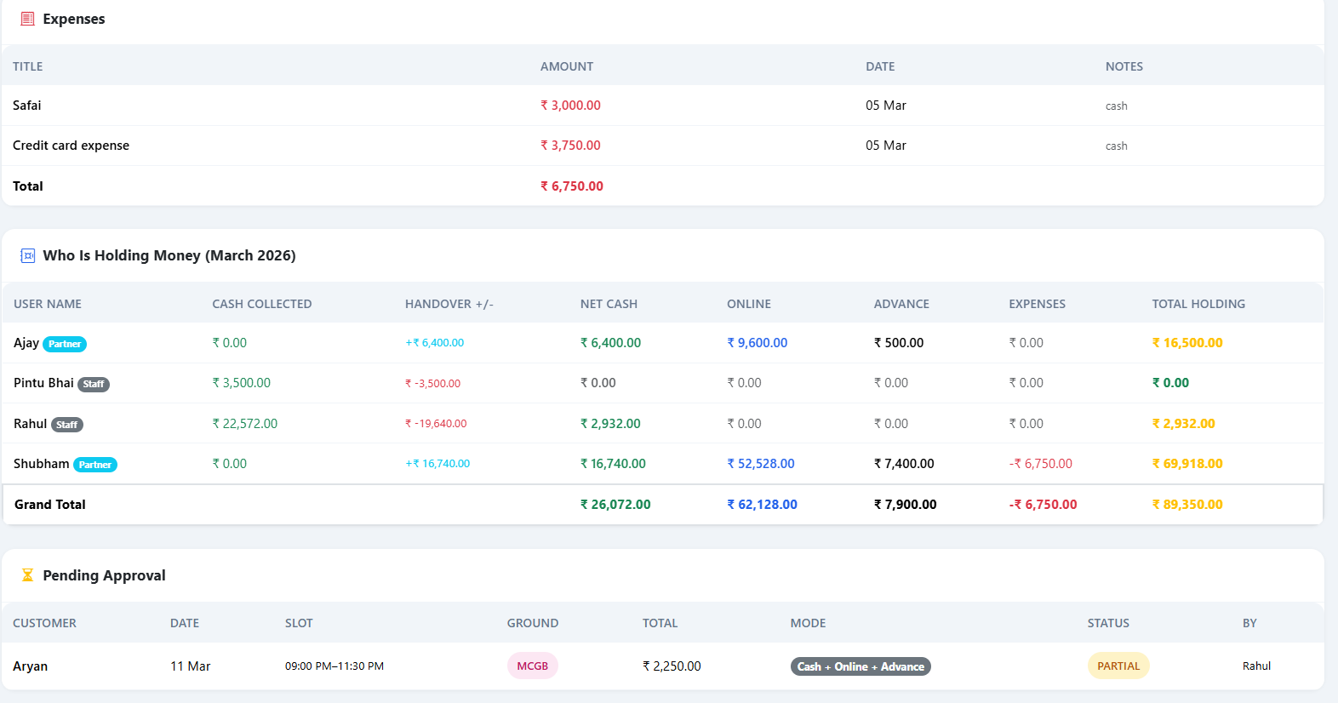Click Pintu Bhai's Staff badge
The image size is (1338, 703).
tap(94, 384)
